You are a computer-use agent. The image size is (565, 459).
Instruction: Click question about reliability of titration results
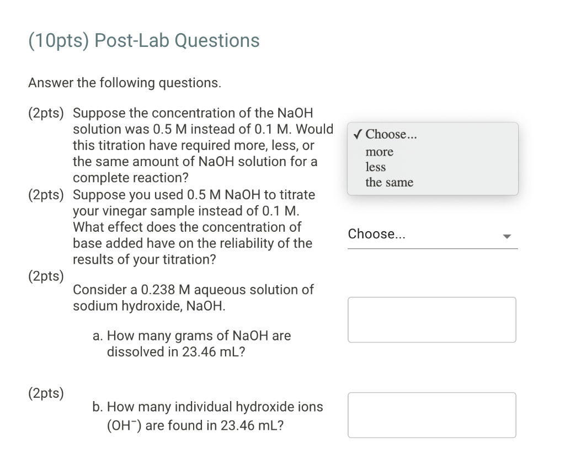(193, 227)
